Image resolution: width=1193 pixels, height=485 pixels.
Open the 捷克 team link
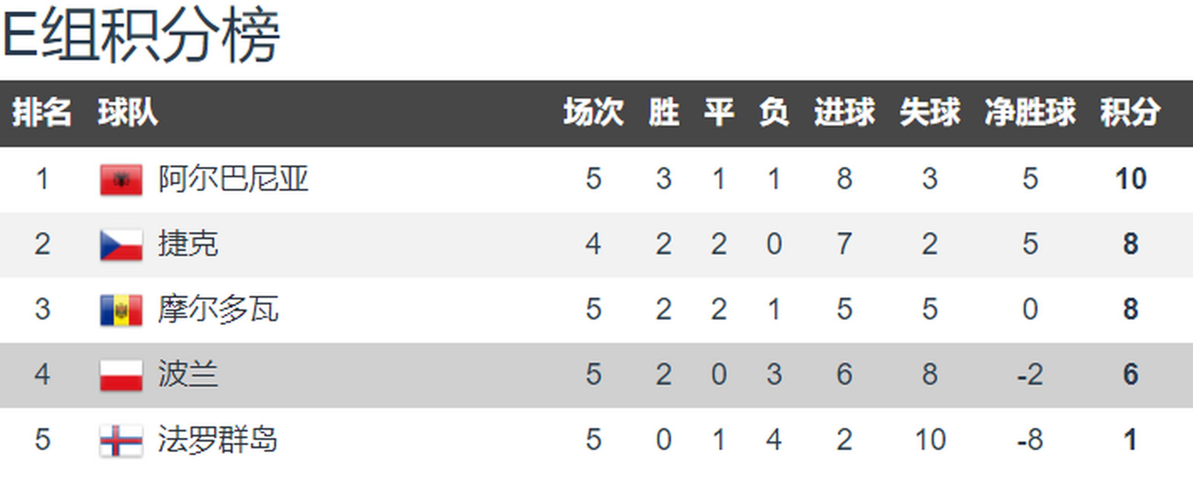tap(188, 244)
